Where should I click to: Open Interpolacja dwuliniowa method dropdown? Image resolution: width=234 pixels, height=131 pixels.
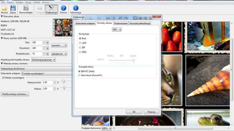(x=36, y=69)
